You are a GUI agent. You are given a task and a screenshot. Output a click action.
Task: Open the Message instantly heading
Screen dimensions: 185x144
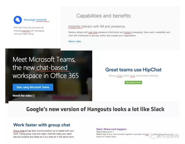(35, 20)
